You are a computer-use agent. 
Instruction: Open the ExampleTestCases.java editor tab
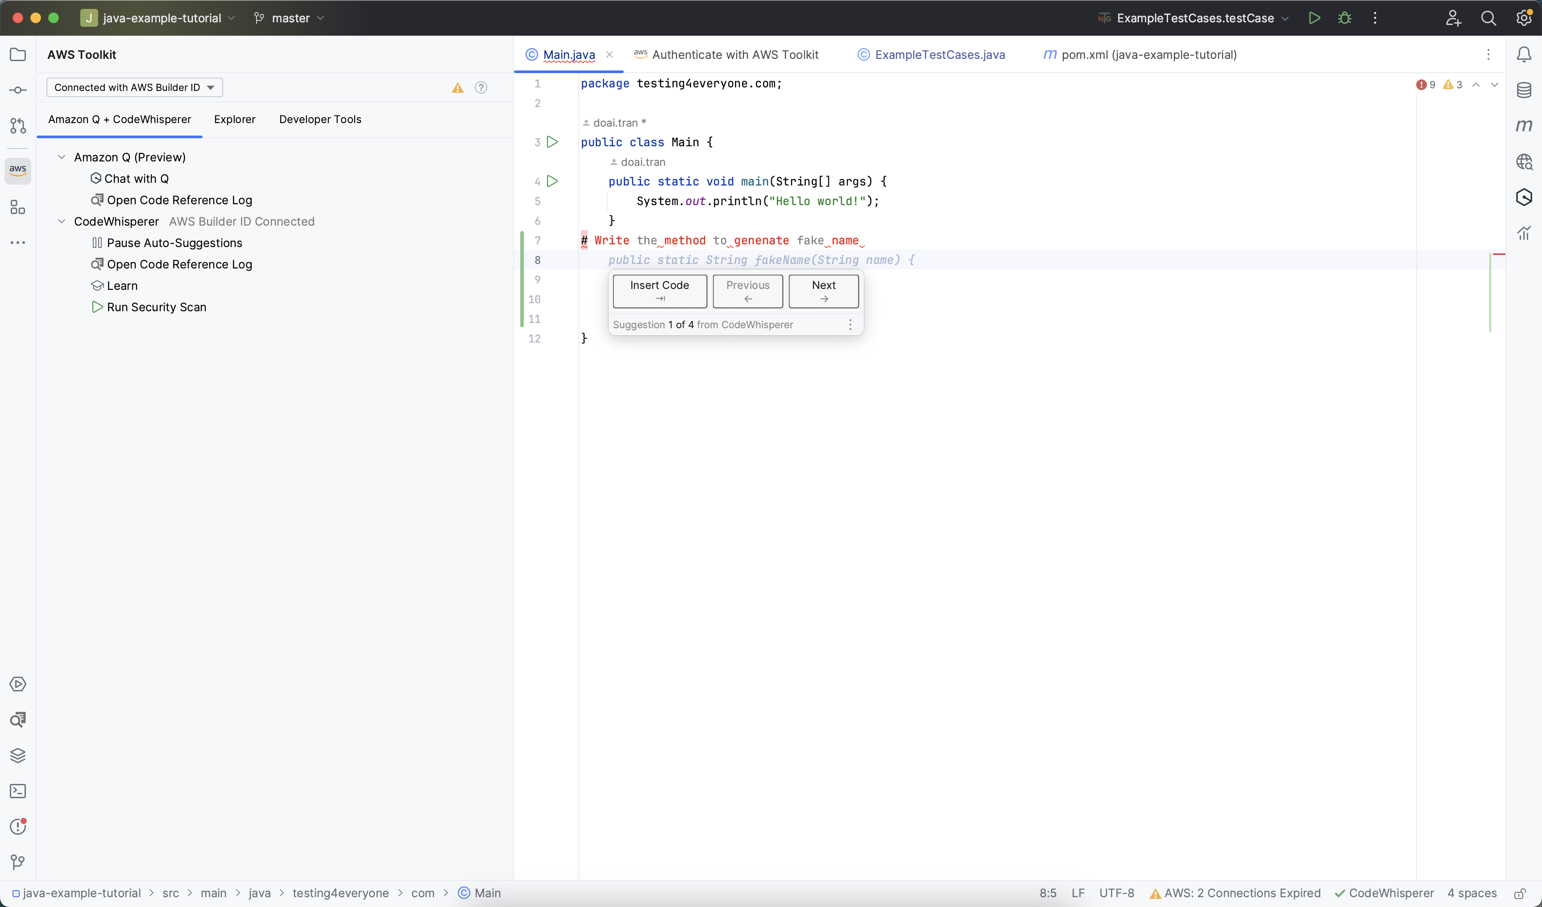pos(931,54)
